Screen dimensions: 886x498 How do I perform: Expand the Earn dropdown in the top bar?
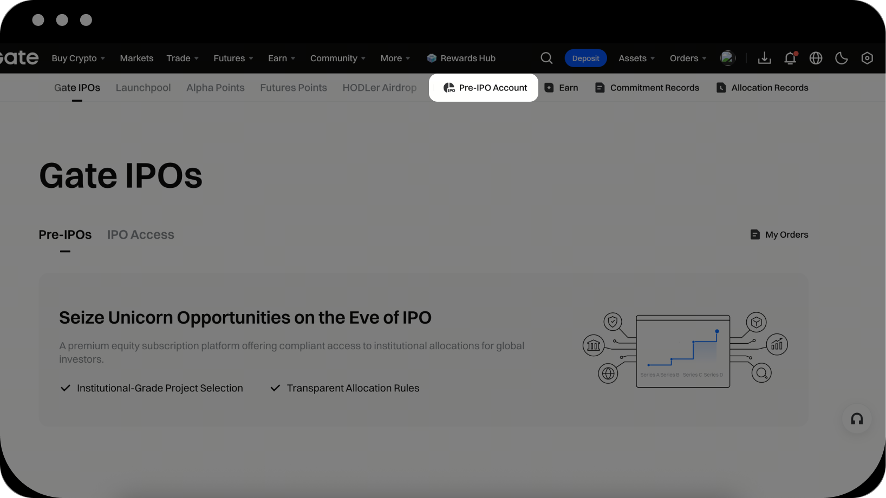282,58
